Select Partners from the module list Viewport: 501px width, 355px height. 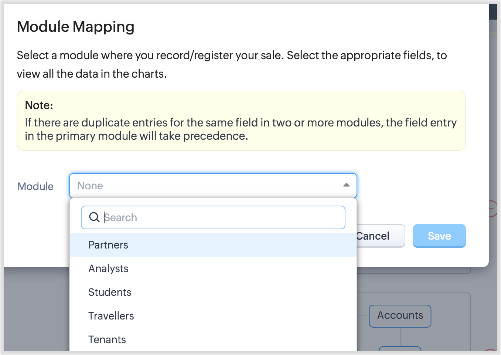pyautogui.click(x=108, y=245)
